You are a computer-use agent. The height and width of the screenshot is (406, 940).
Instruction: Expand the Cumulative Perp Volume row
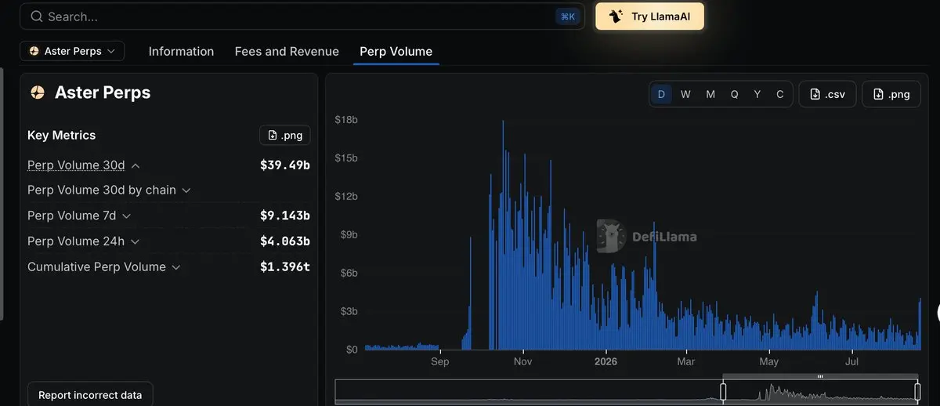pyautogui.click(x=176, y=267)
